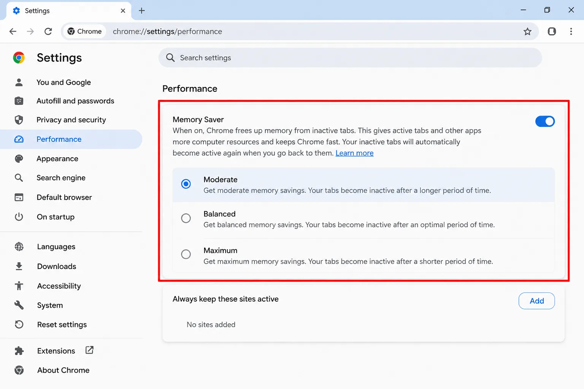
Task: Click the Accessibility figure icon
Action: [19, 286]
